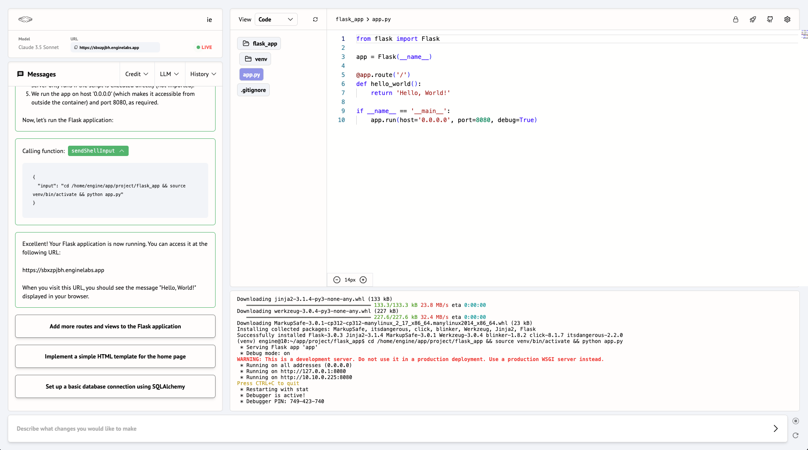Click Add more routes and views suggestion
Screen dimensions: 808x450
pyautogui.click(x=115, y=326)
